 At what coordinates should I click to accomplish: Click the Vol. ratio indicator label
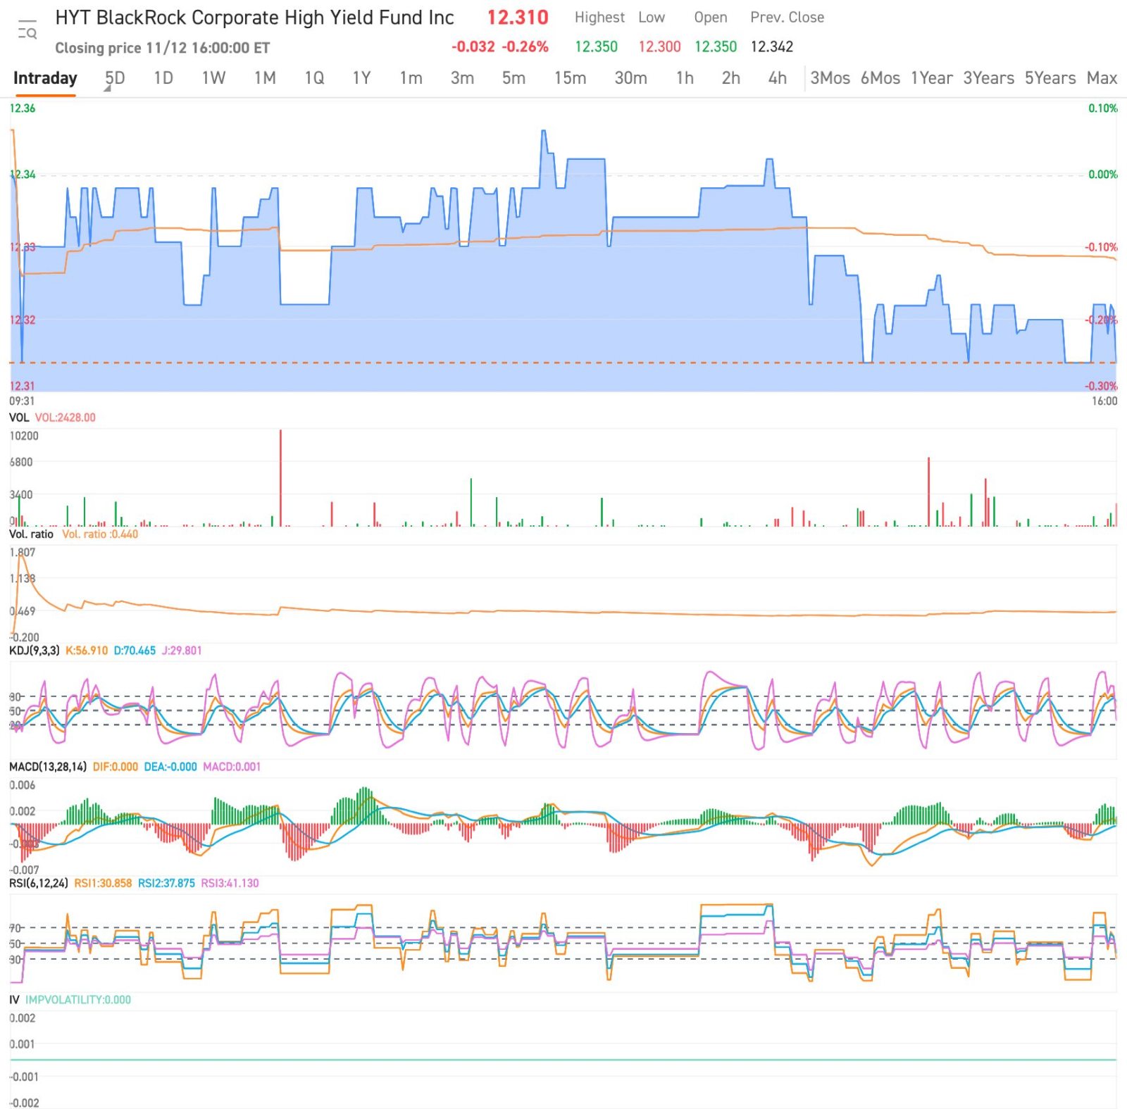pos(31,534)
